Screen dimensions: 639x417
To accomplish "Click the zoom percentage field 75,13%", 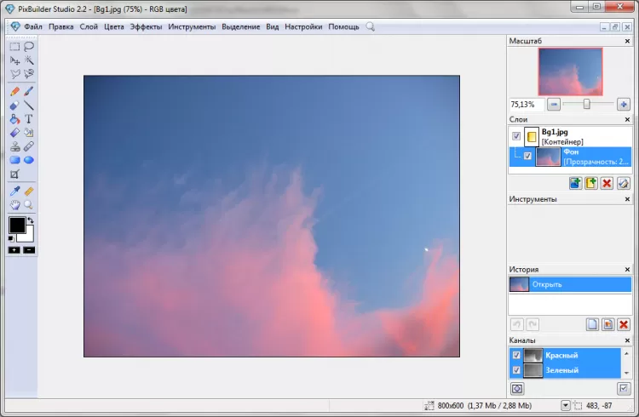I will [x=525, y=104].
